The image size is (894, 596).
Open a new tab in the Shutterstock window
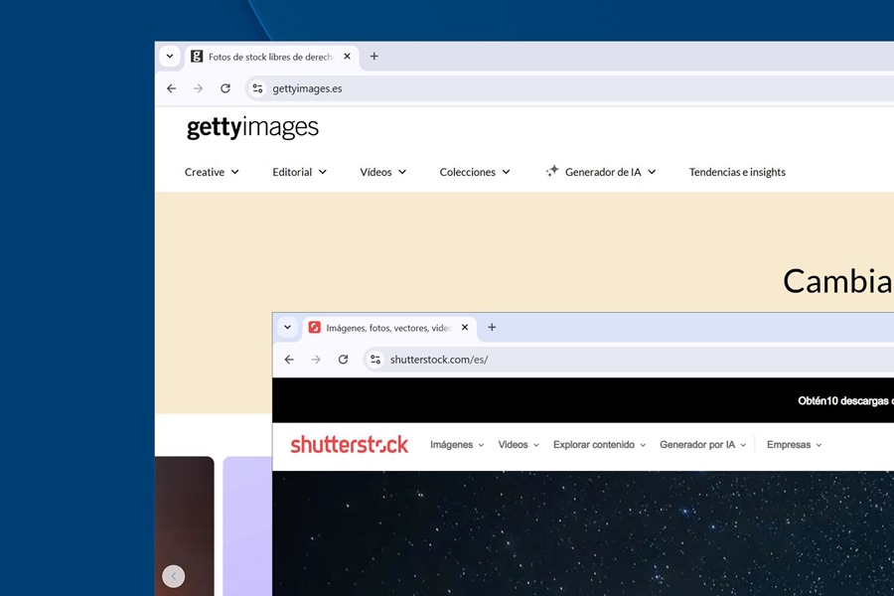(492, 327)
